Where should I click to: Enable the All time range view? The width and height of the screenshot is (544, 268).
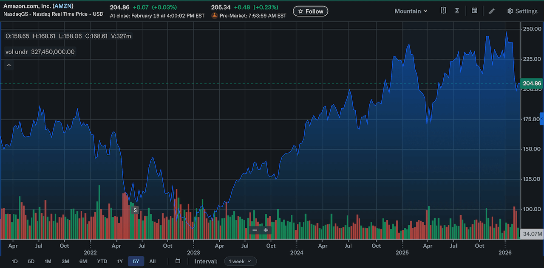click(x=152, y=261)
